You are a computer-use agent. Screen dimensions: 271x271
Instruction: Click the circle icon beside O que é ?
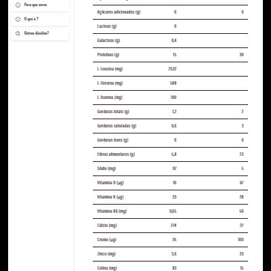[18, 19]
